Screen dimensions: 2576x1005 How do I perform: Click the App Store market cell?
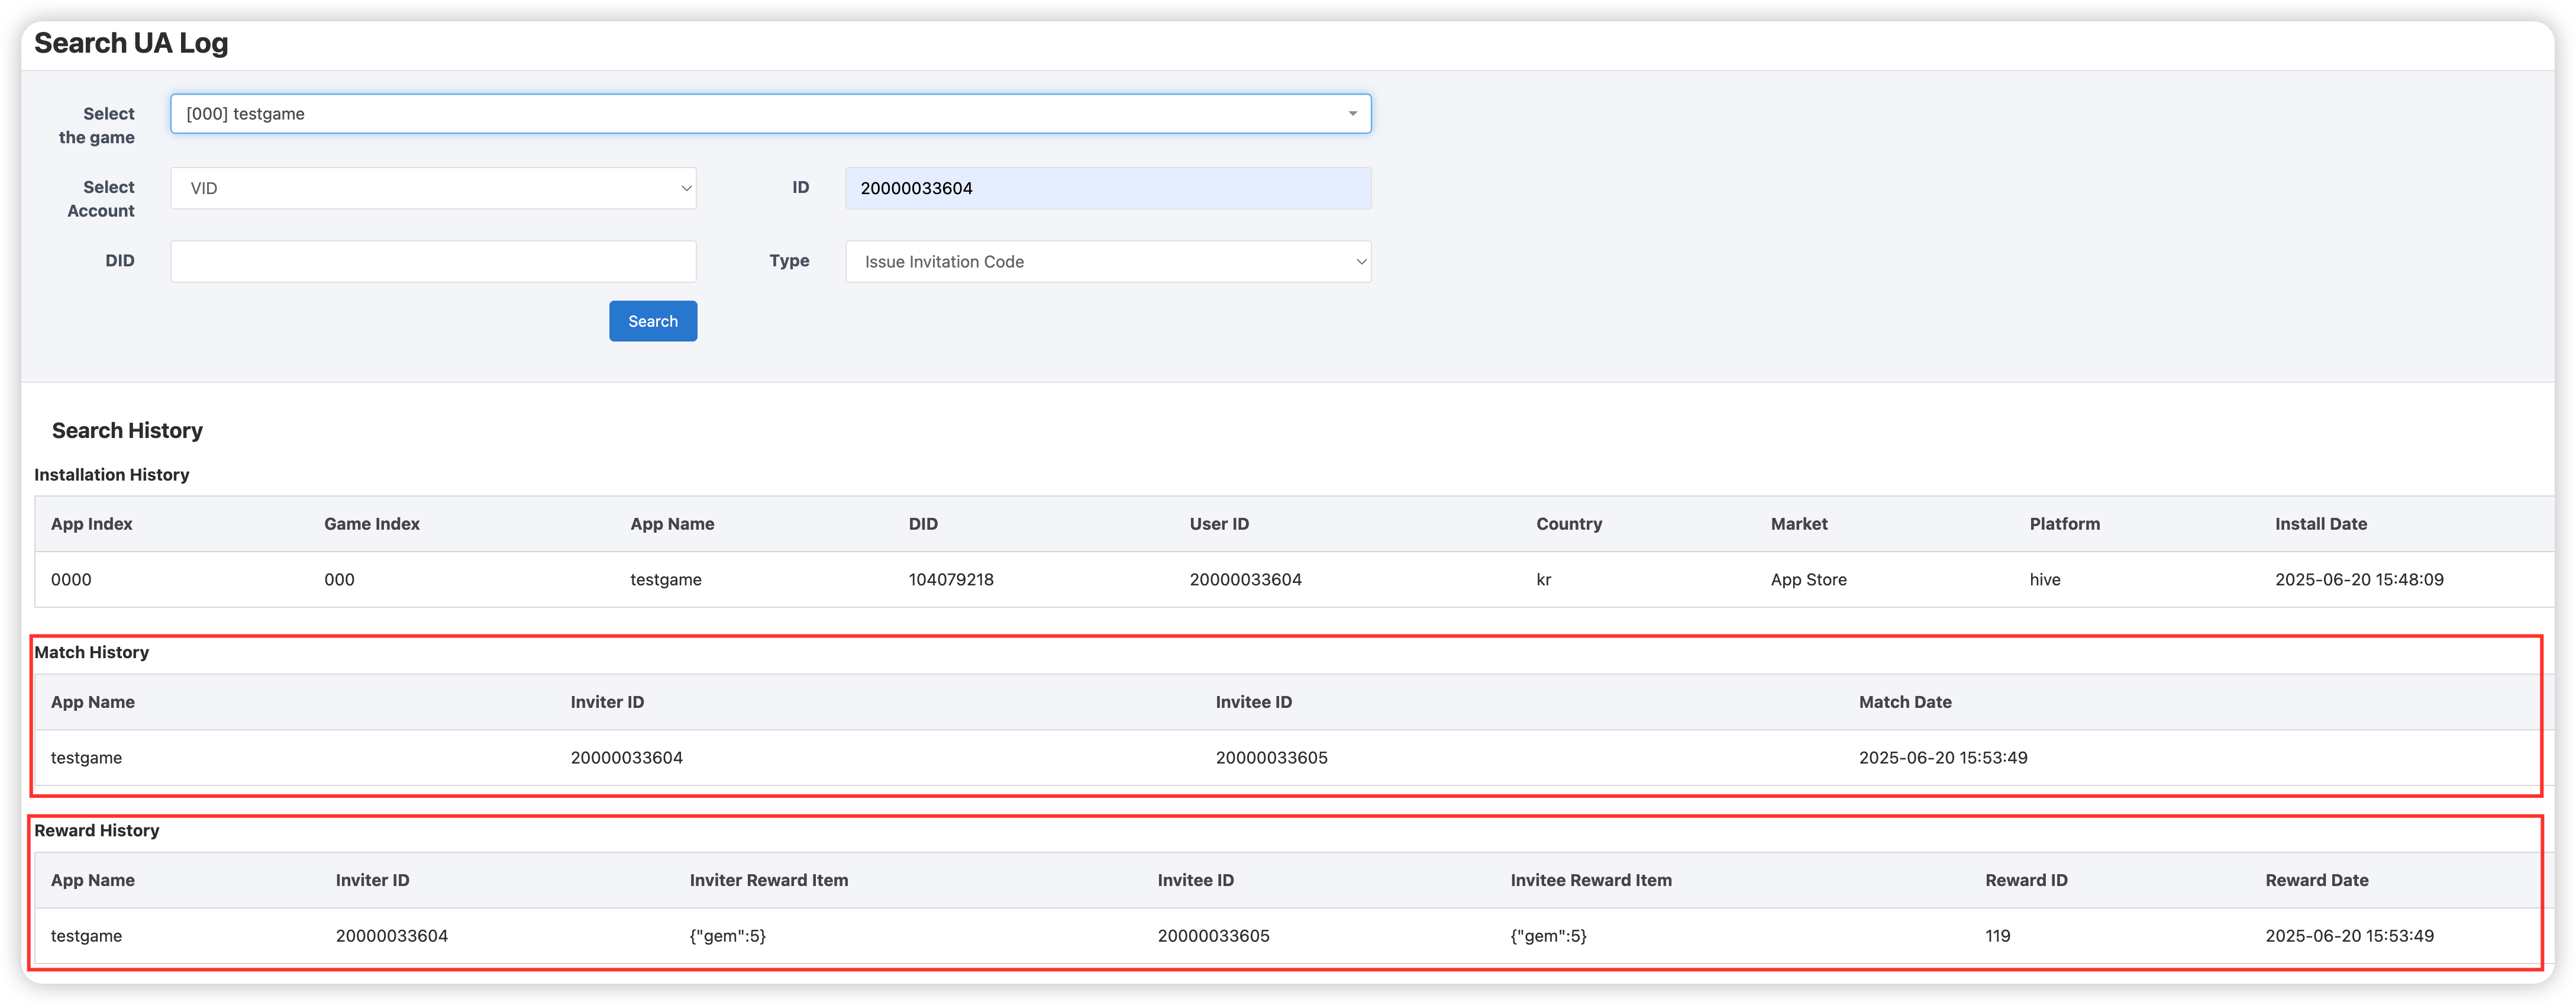point(1808,580)
